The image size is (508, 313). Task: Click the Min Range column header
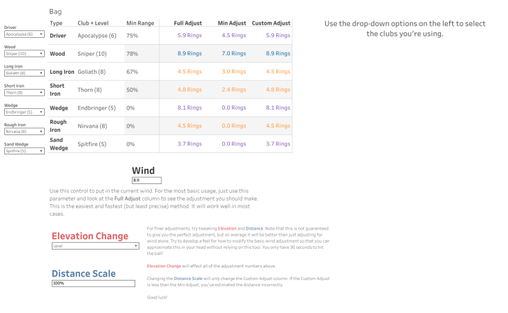pos(140,23)
